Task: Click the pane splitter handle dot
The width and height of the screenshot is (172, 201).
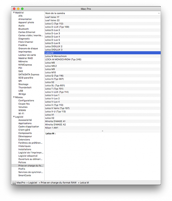Action: click(102, 131)
